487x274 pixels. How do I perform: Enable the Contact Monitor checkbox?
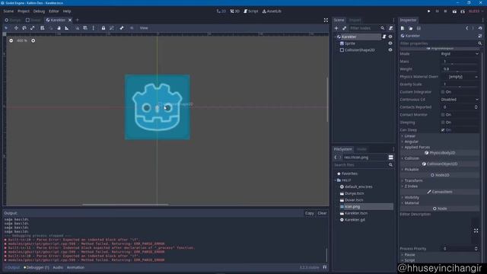(443, 115)
